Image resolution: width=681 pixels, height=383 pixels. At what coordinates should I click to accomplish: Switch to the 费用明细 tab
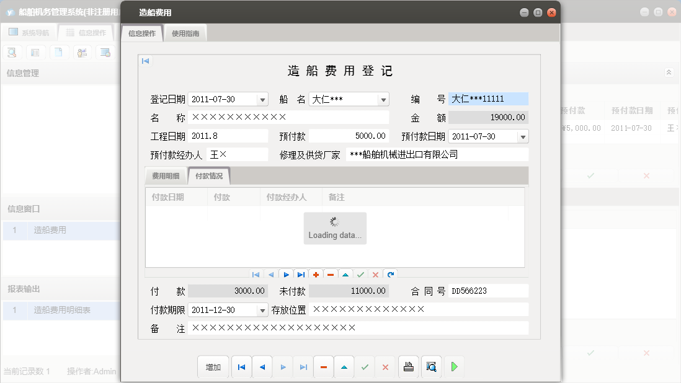pos(164,175)
